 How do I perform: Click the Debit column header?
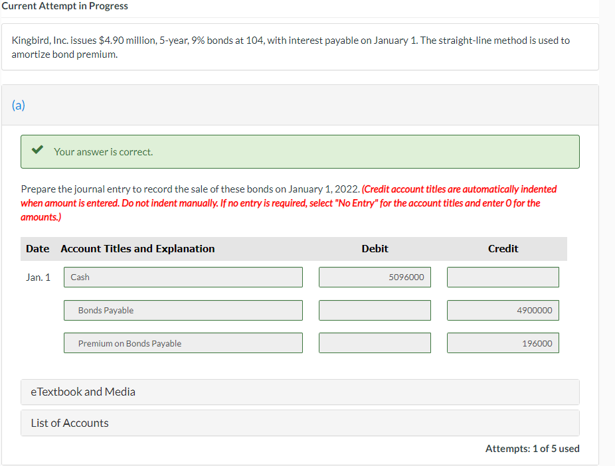(x=375, y=249)
